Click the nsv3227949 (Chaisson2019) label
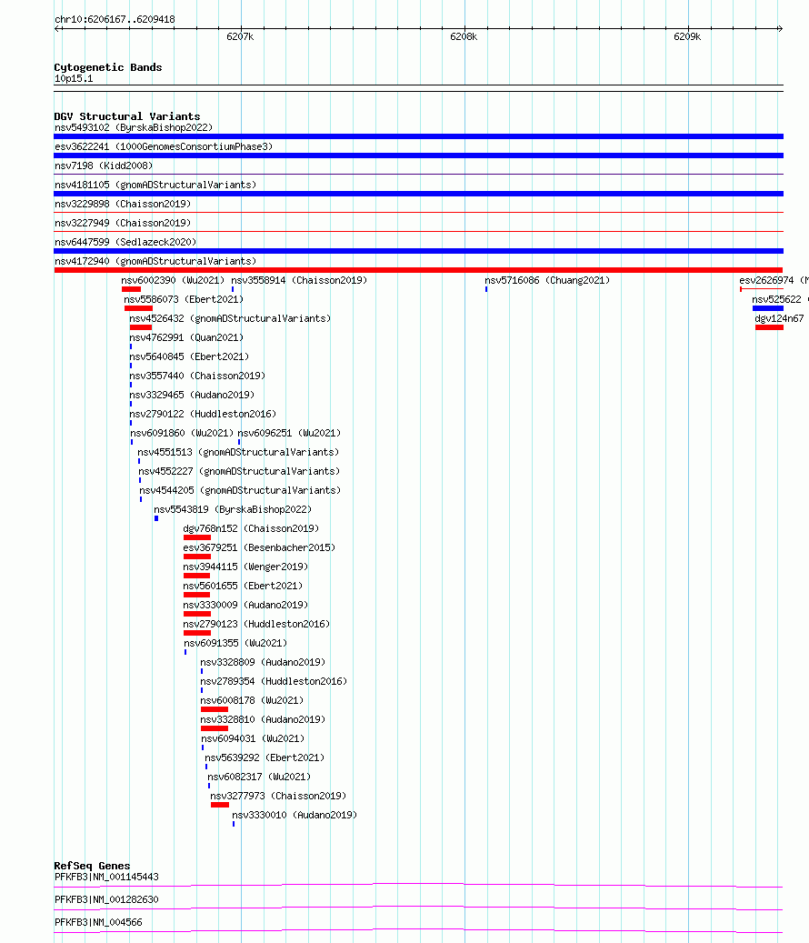 click(123, 223)
